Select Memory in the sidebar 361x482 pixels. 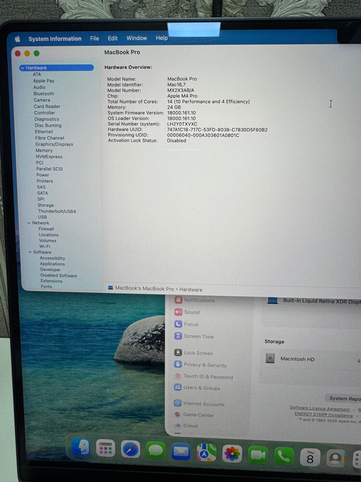click(44, 150)
